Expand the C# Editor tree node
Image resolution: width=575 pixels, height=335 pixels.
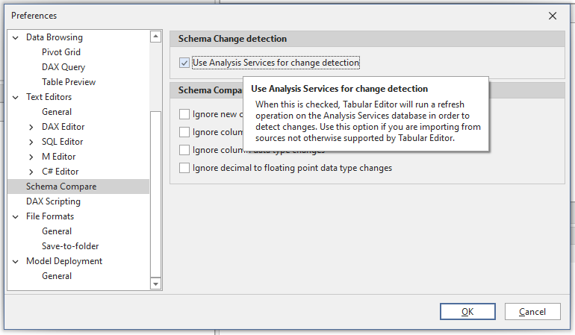31,172
